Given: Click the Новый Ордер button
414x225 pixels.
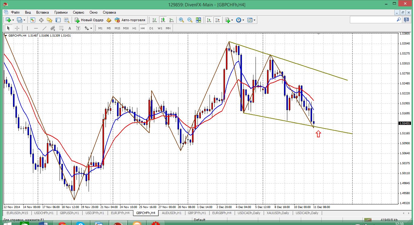Looking at the screenshot, I should [x=89, y=20].
